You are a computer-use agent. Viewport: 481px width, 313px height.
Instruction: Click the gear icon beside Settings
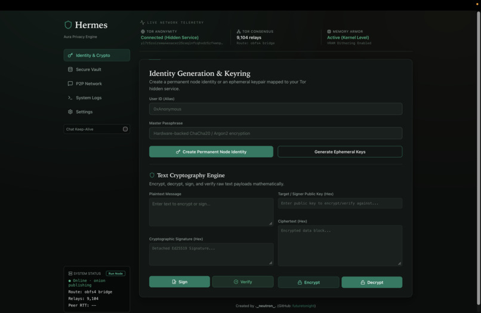[70, 112]
